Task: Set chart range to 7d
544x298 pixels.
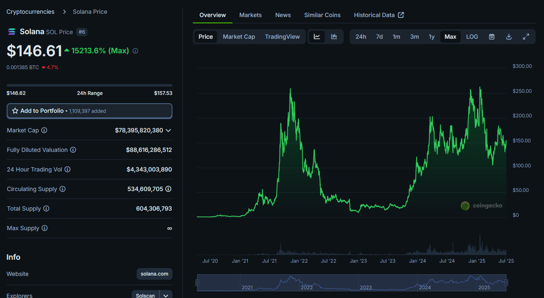Action: click(379, 37)
